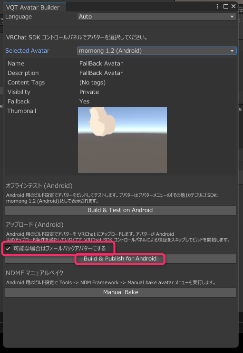Start Build & Publish for Android
Screen dimensions: 243x353
coord(121,259)
